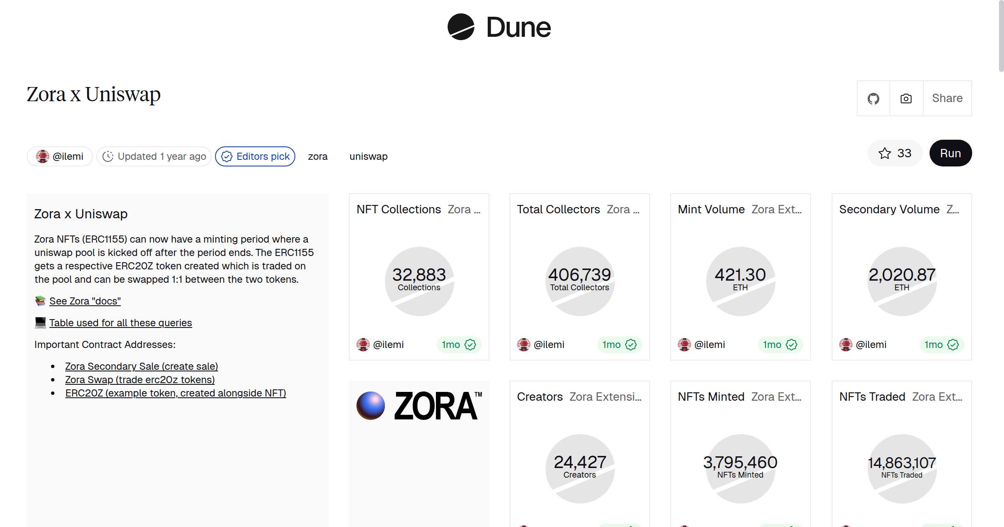The image size is (1004, 527).
Task: Open the ERC20Z example token link
Action: click(x=175, y=393)
